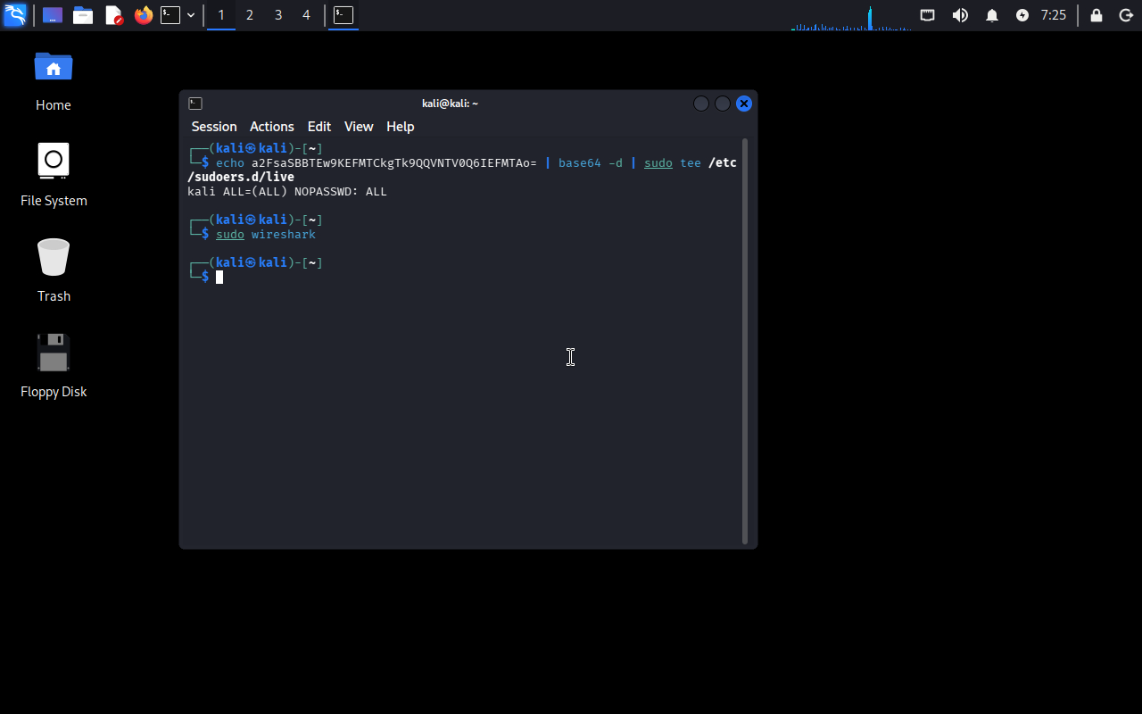The image size is (1142, 714).
Task: Click the terminal vertical scrollbar
Action: 745,339
